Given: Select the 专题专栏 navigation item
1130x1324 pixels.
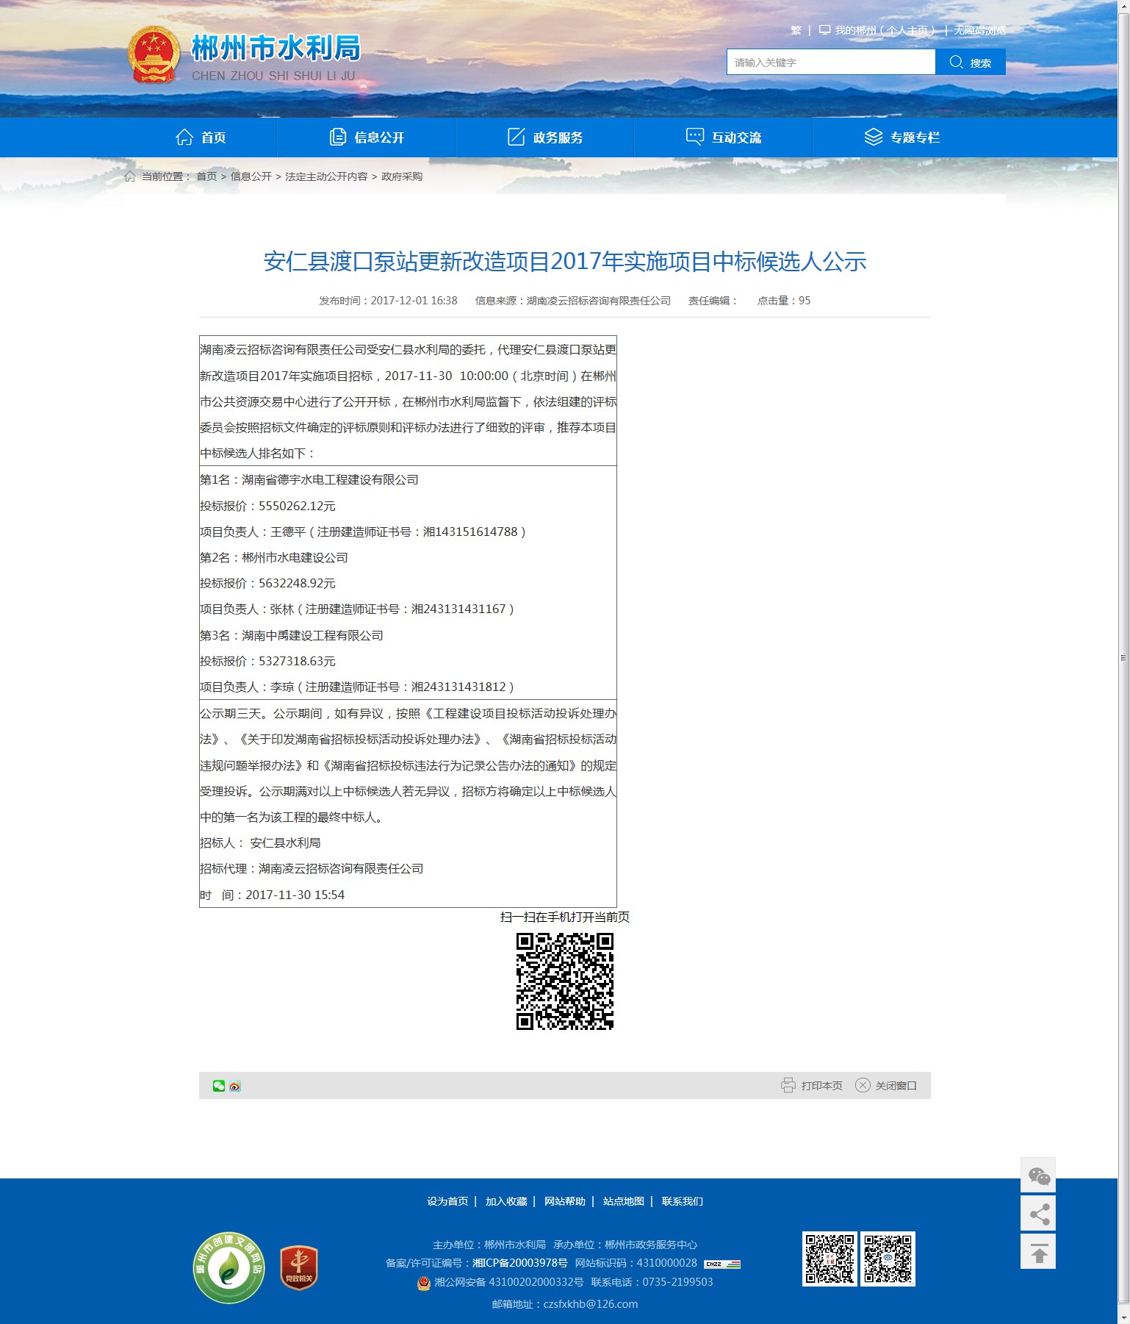Looking at the screenshot, I should (x=902, y=137).
